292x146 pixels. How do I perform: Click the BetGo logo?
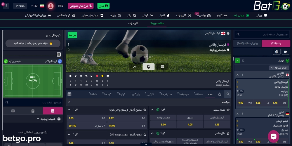pyautogui.click(x=272, y=6)
